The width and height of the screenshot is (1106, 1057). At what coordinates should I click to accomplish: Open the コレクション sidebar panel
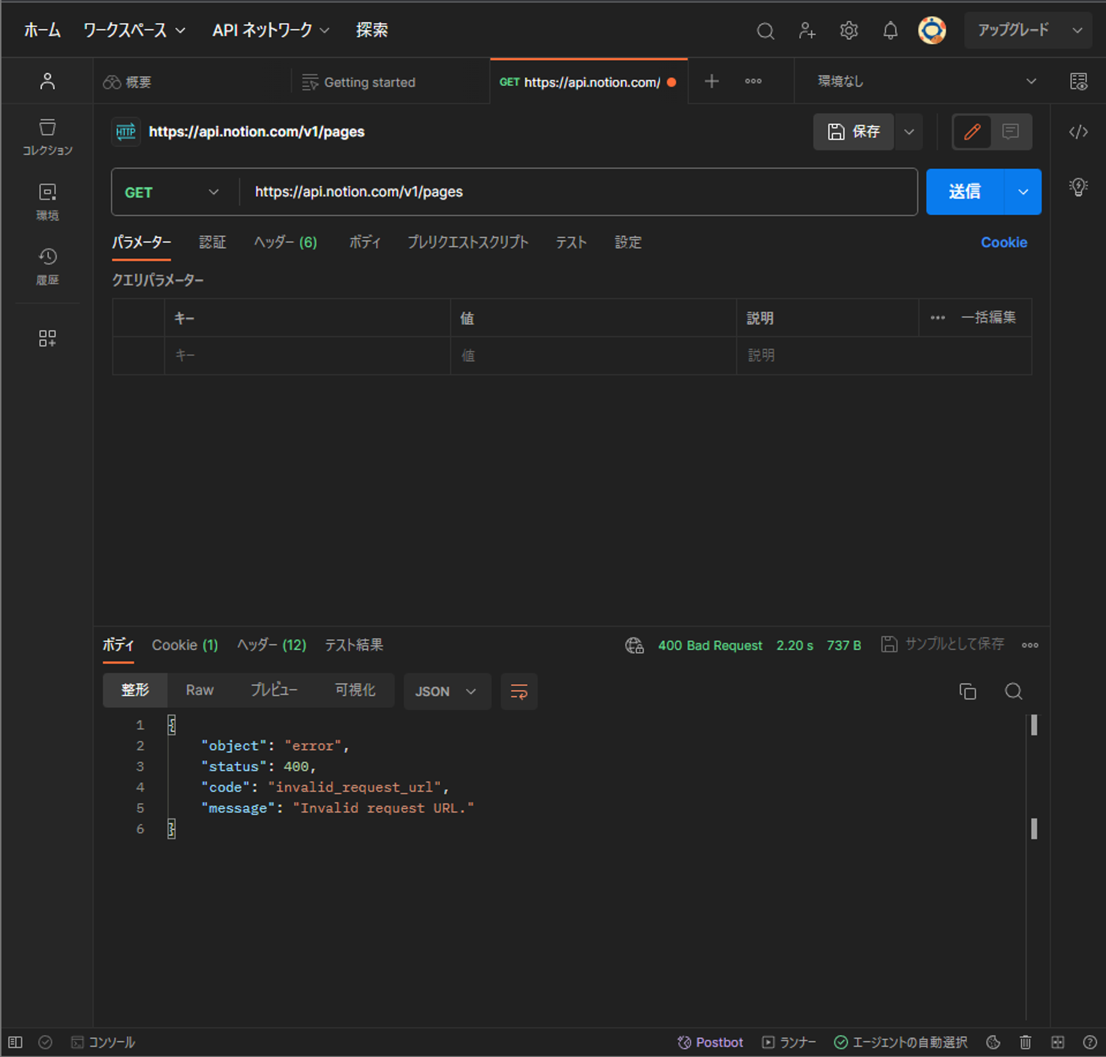tap(47, 136)
